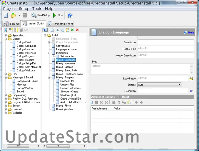Click copy icon in Additional Settings toolbar
This screenshot has height=151, width=199.
click(x=124, y=102)
